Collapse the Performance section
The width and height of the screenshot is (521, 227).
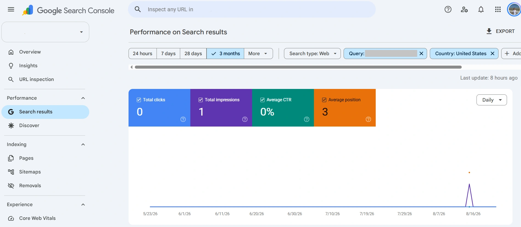(83, 98)
